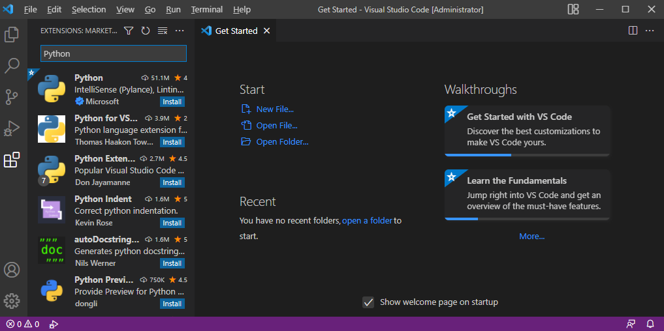Open the Terminal menu

[x=206, y=10]
